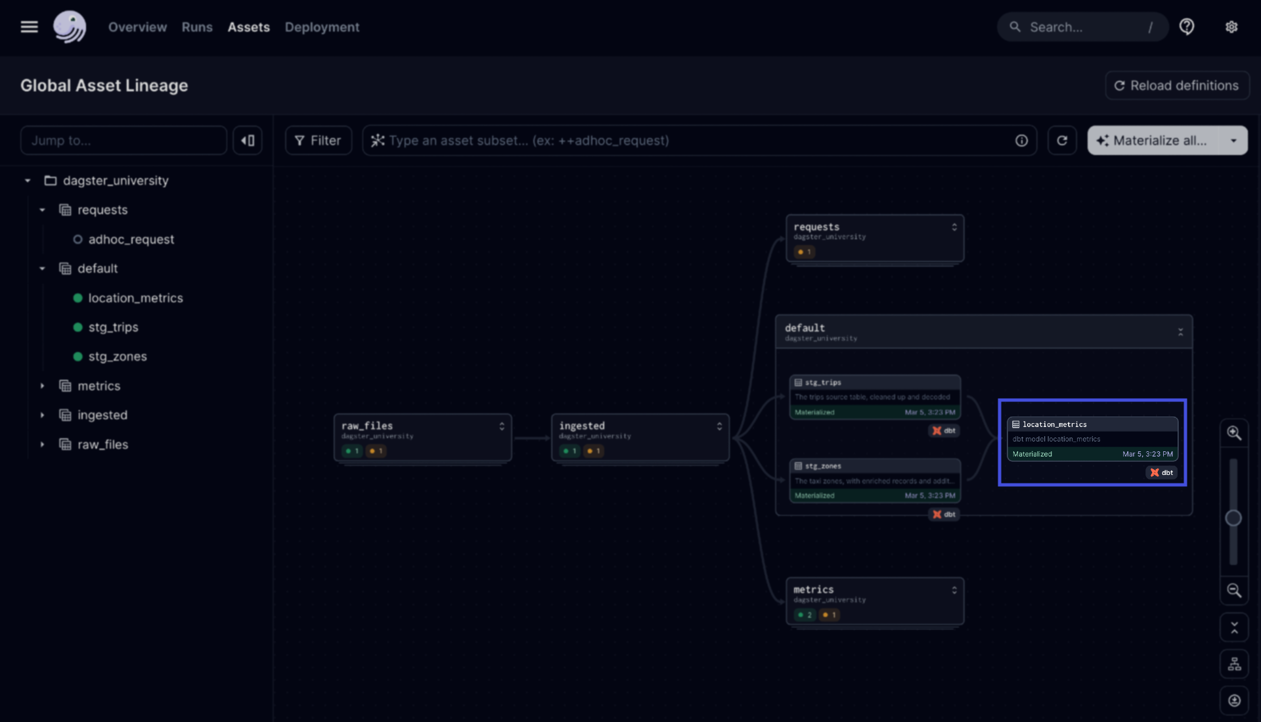Select adhoc_request in the sidebar
Screen dimensions: 1261x722
[x=131, y=240]
